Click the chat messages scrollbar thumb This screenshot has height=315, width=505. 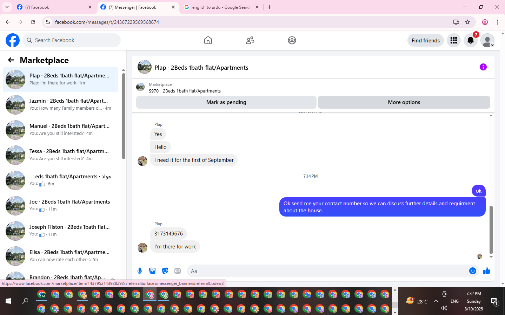[x=491, y=230]
